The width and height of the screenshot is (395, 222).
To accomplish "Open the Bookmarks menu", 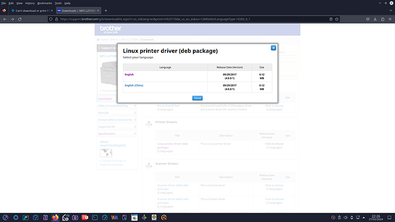I will [45, 3].
